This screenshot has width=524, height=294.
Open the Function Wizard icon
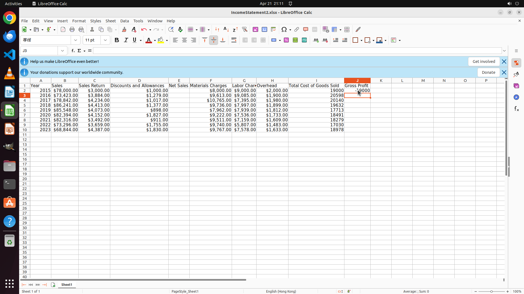[73, 51]
